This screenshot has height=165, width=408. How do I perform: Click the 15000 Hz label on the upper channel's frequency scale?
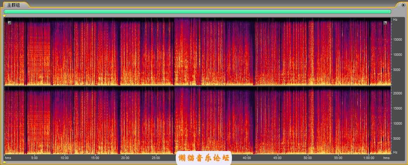click(397, 40)
